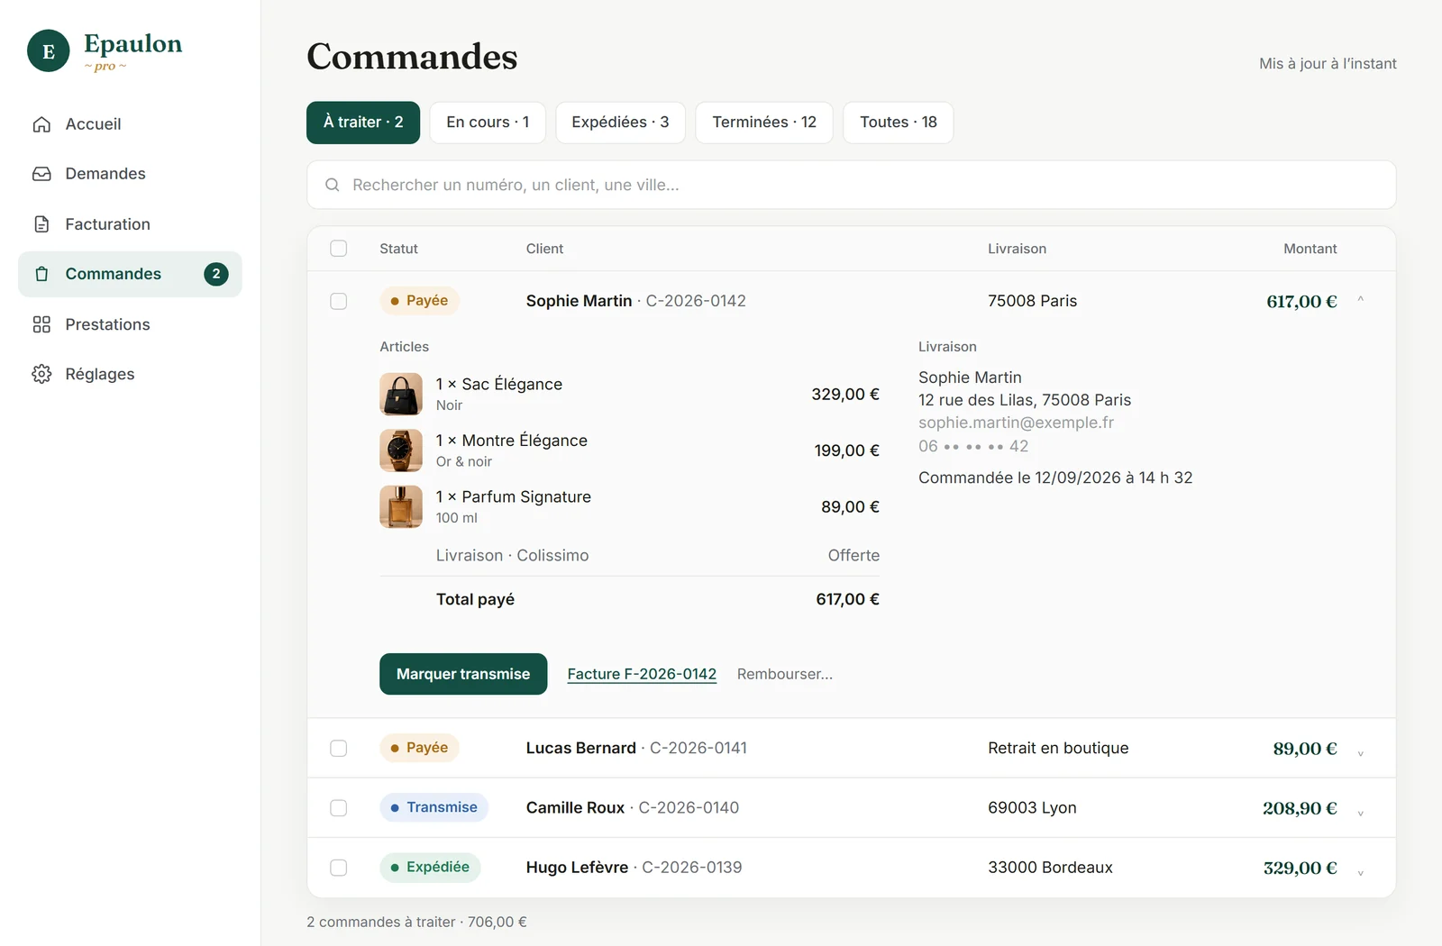Click the Client column header
This screenshot has width=1442, height=946.
pyautogui.click(x=544, y=249)
